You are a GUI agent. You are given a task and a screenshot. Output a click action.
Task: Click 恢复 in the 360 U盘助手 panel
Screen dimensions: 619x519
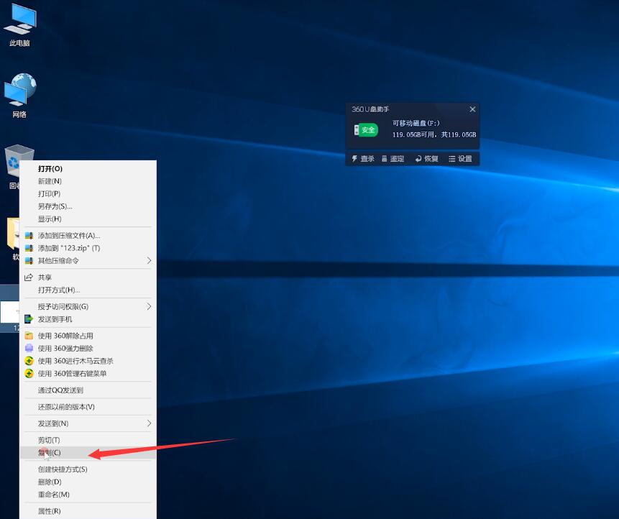click(x=427, y=159)
